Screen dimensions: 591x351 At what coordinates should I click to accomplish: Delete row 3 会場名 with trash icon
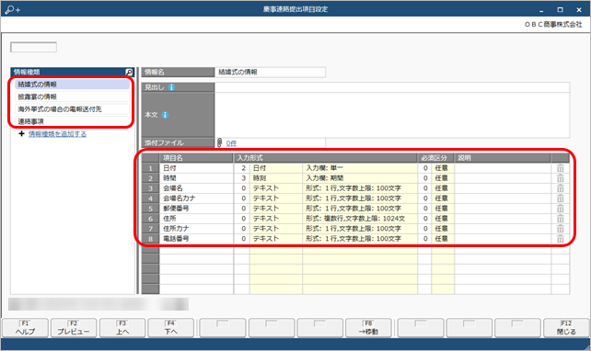pos(560,188)
